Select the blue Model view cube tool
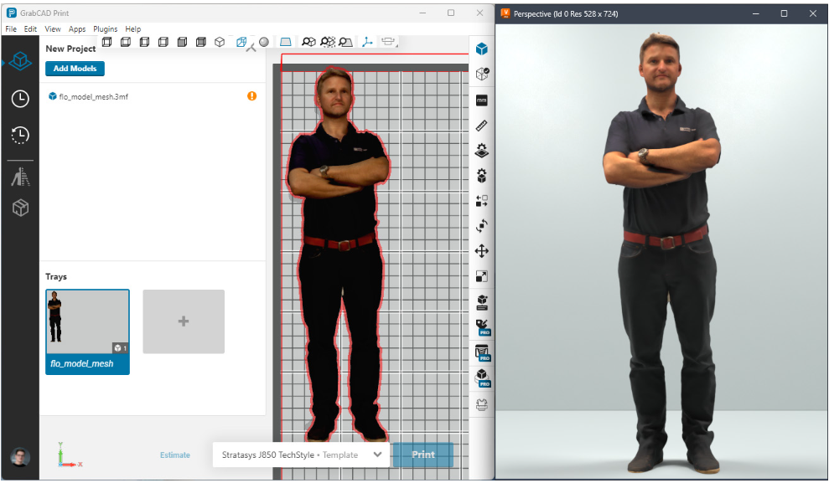 point(482,49)
